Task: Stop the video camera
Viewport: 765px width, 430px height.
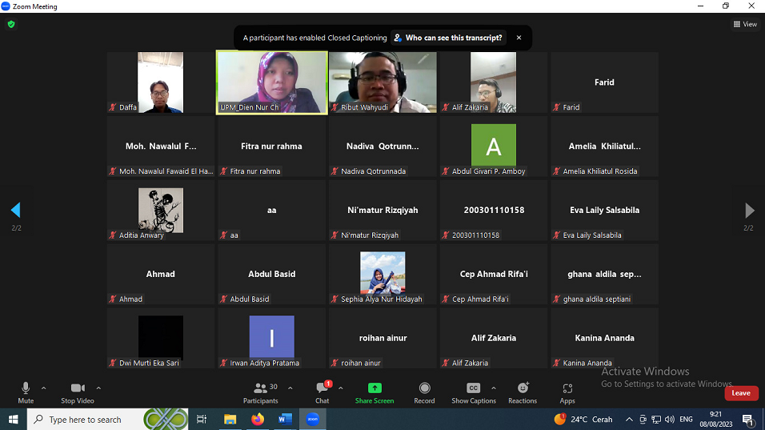Action: click(77, 392)
